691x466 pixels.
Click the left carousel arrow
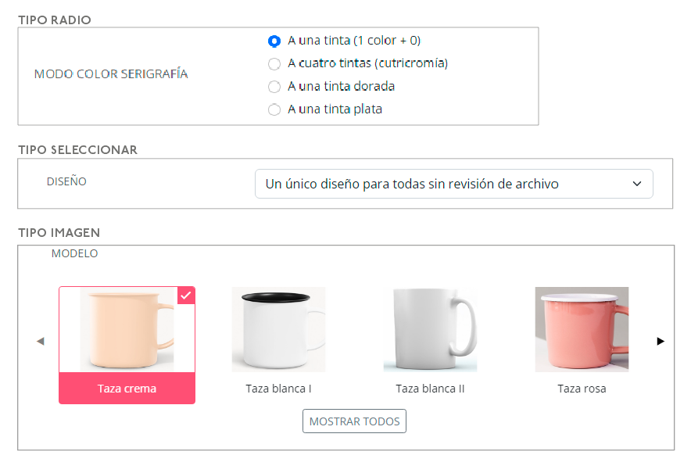pos(41,341)
